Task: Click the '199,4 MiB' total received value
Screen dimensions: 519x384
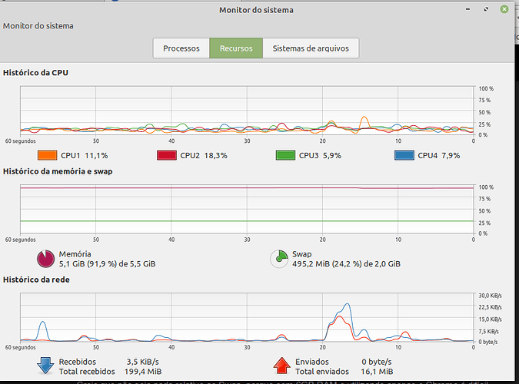Action: click(143, 372)
